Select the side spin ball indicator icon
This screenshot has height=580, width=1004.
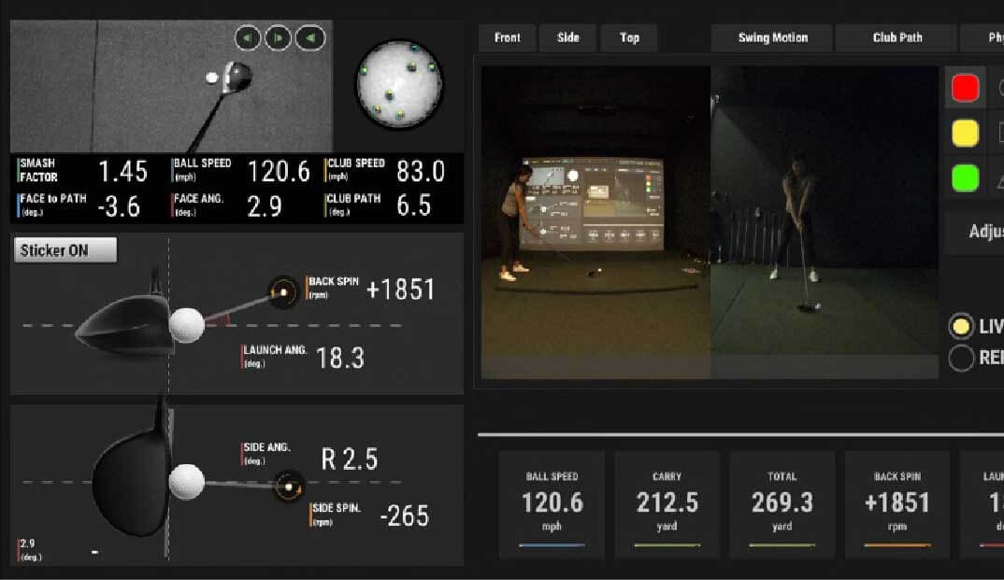click(289, 487)
